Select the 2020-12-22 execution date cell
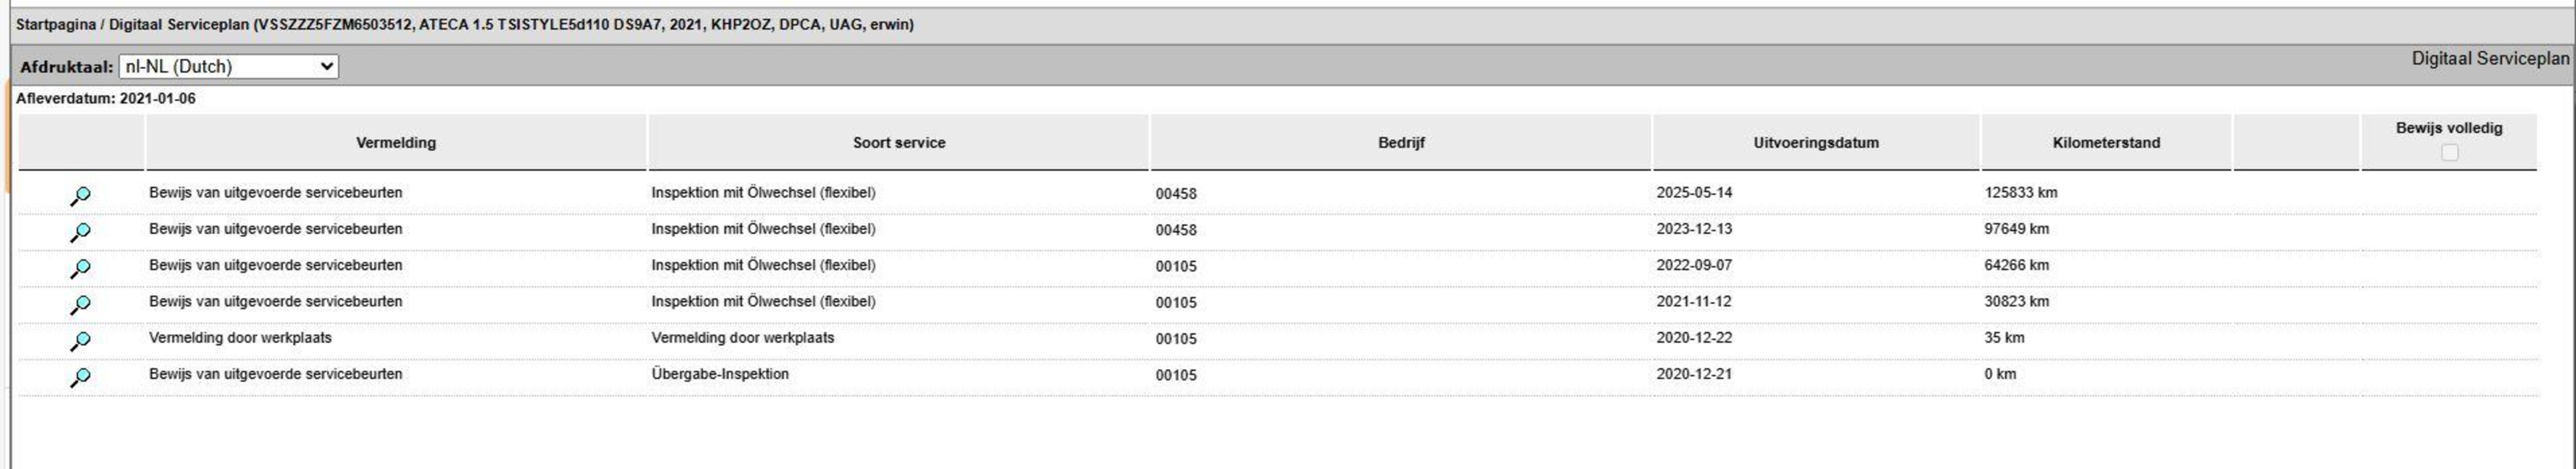The width and height of the screenshot is (2576, 469). click(x=1694, y=338)
